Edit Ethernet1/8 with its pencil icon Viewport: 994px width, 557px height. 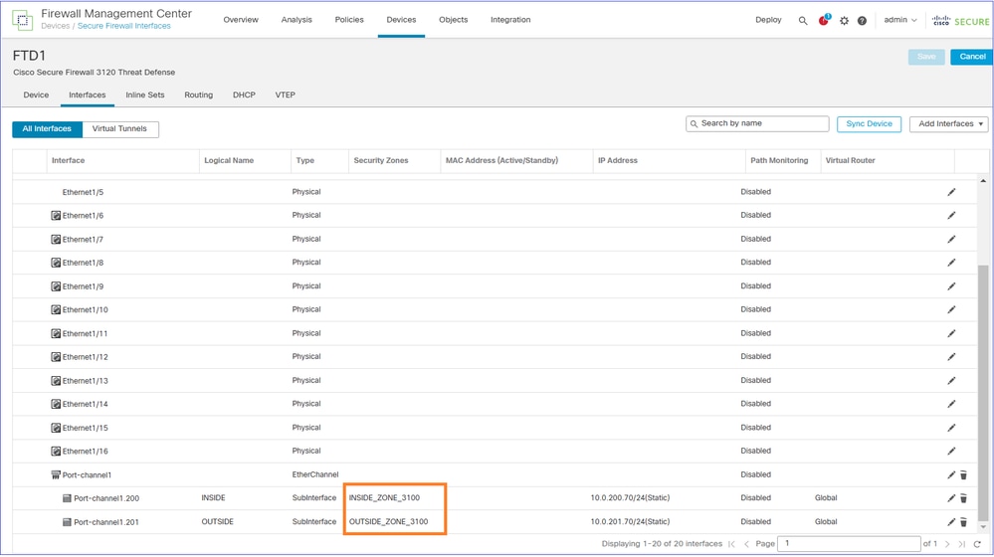951,263
